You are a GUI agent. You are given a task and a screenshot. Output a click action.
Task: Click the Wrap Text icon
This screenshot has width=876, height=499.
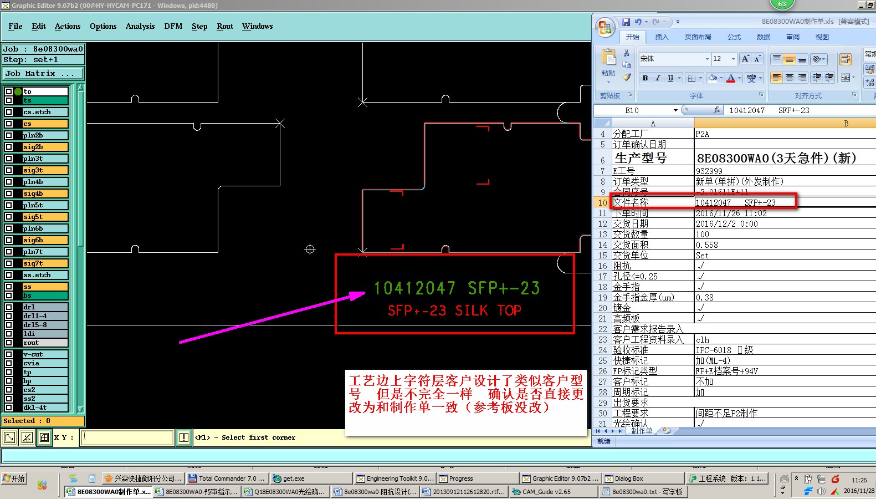(846, 59)
